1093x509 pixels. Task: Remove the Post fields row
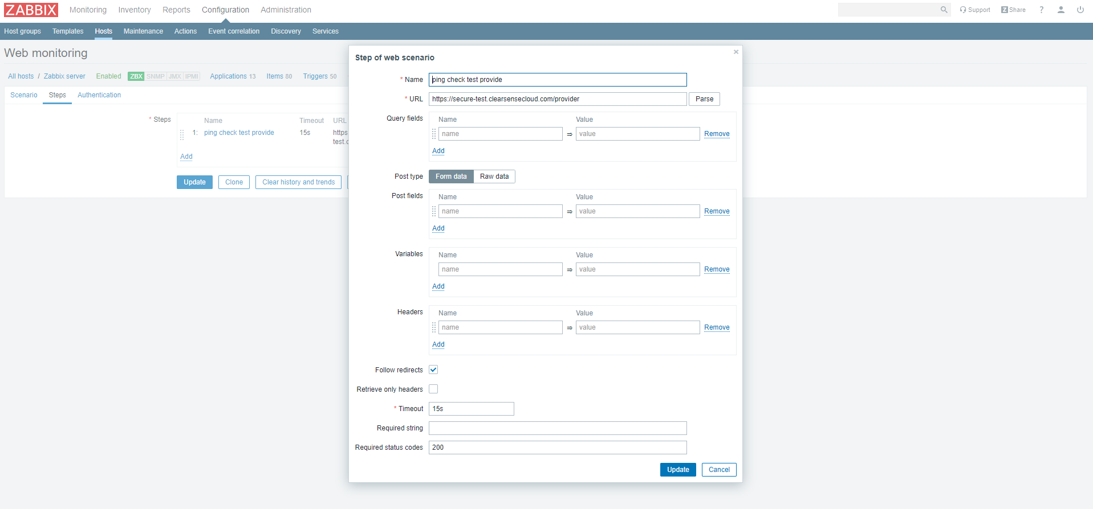pos(717,211)
